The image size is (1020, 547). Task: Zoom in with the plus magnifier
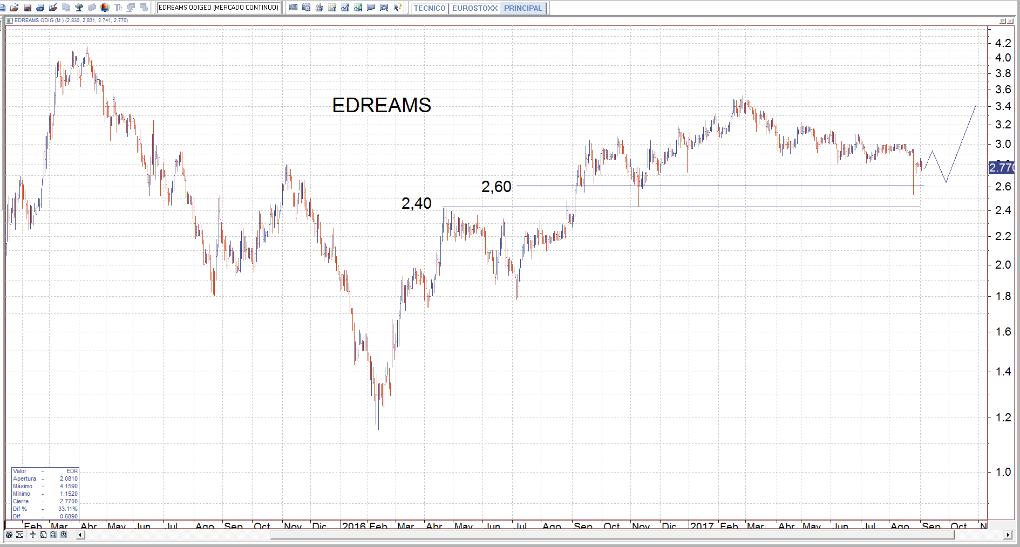64,535
